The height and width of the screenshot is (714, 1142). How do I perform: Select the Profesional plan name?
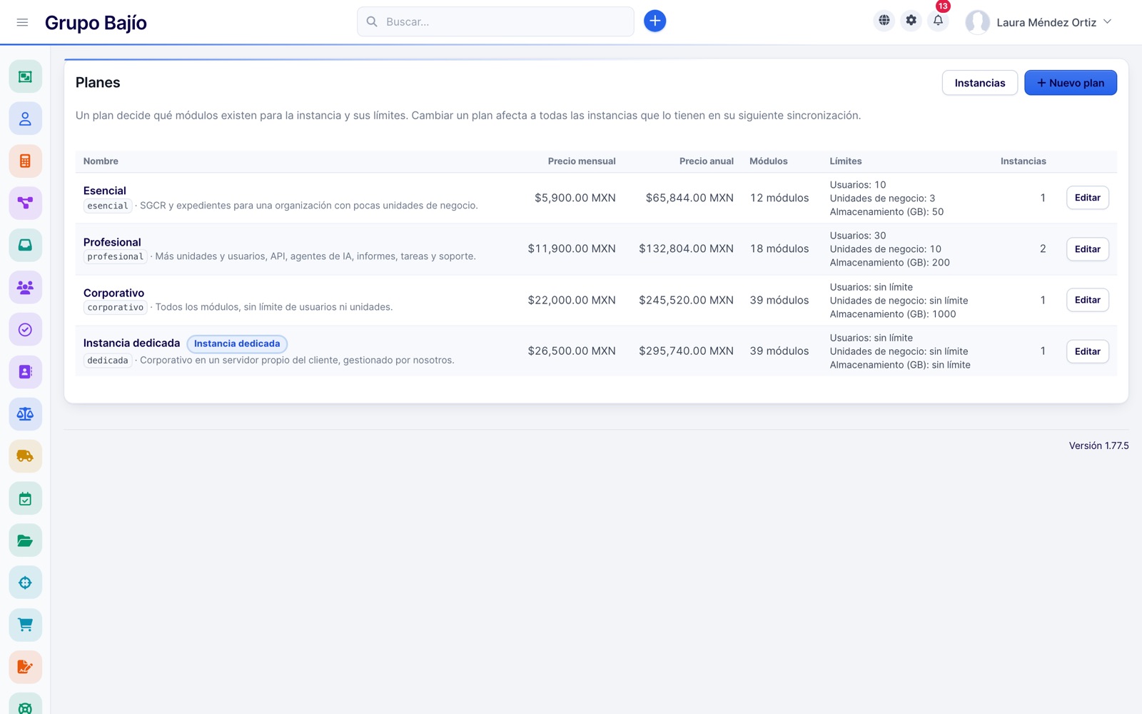(112, 242)
